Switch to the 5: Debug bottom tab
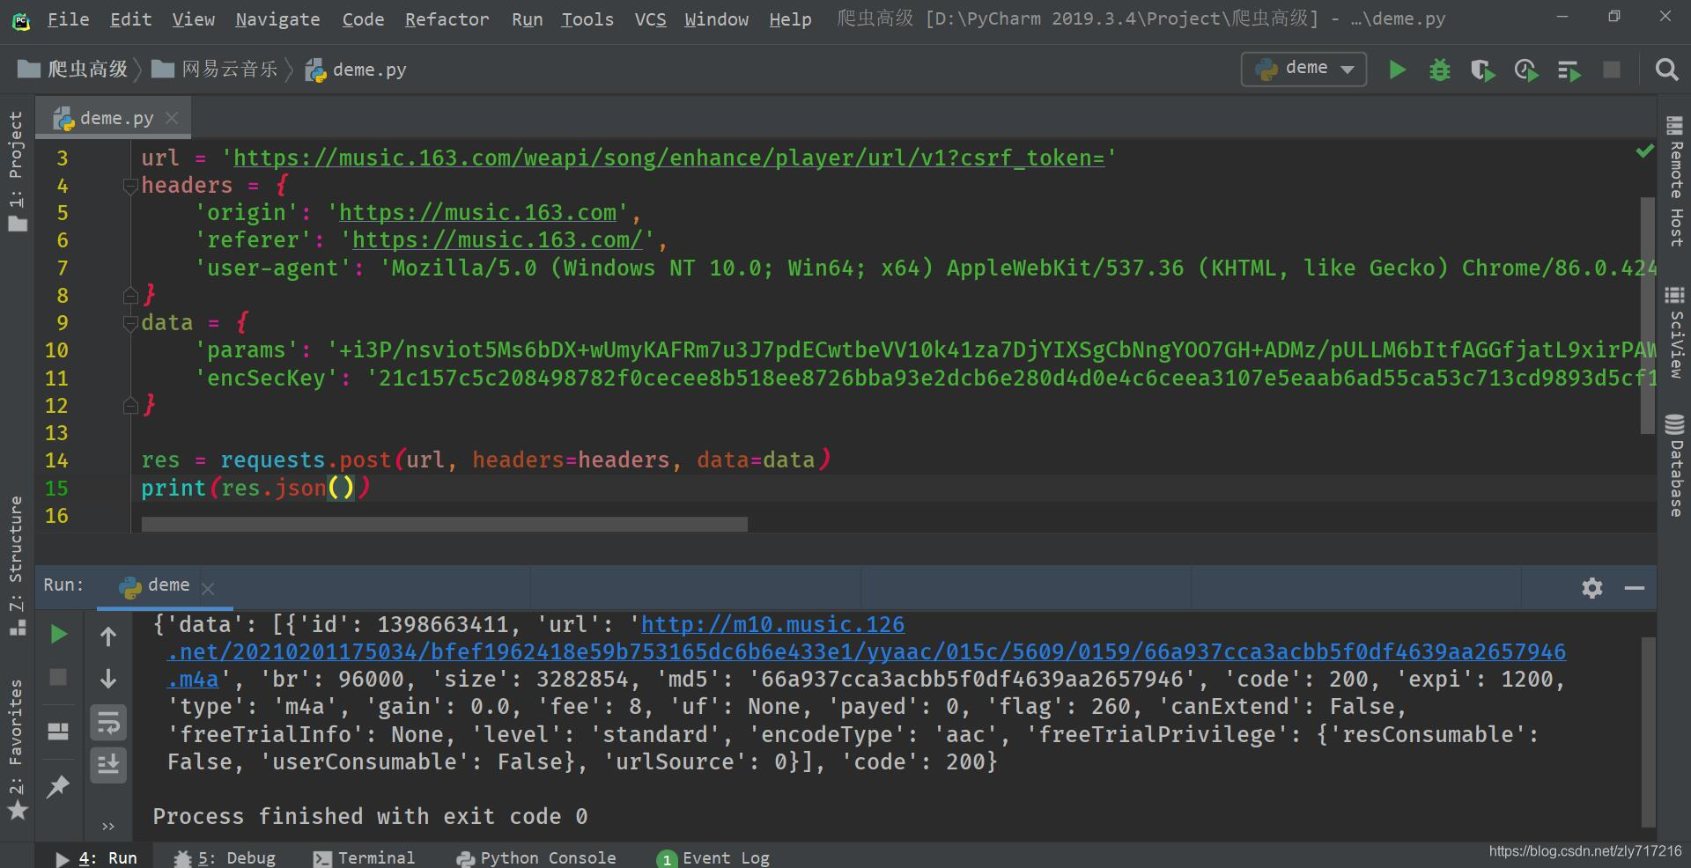The height and width of the screenshot is (868, 1691). point(225,857)
